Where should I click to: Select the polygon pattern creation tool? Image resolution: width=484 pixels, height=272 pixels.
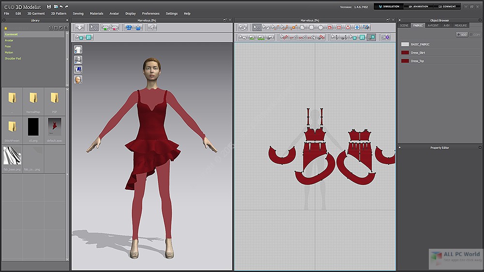click(x=302, y=28)
